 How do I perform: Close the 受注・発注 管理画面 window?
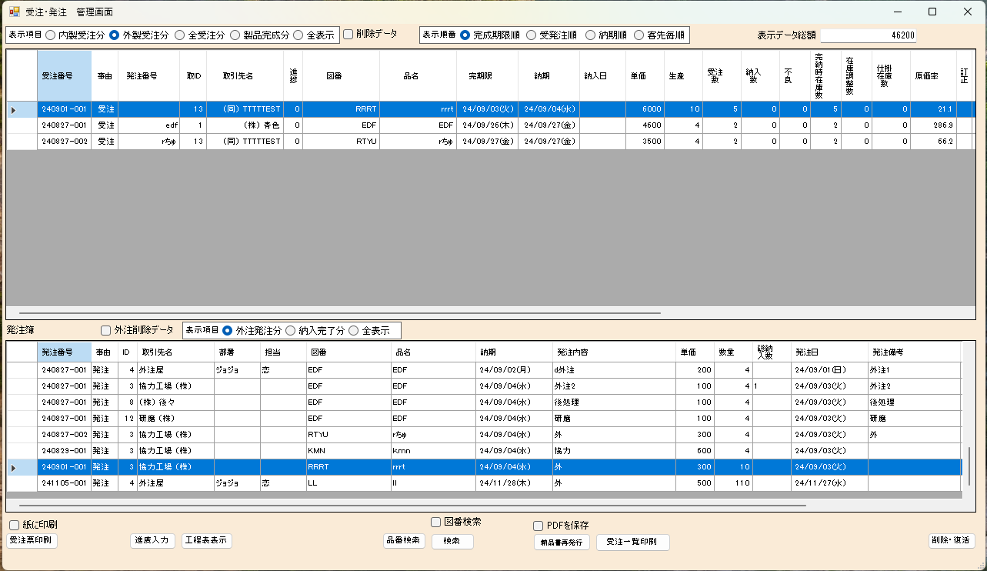pyautogui.click(x=968, y=12)
